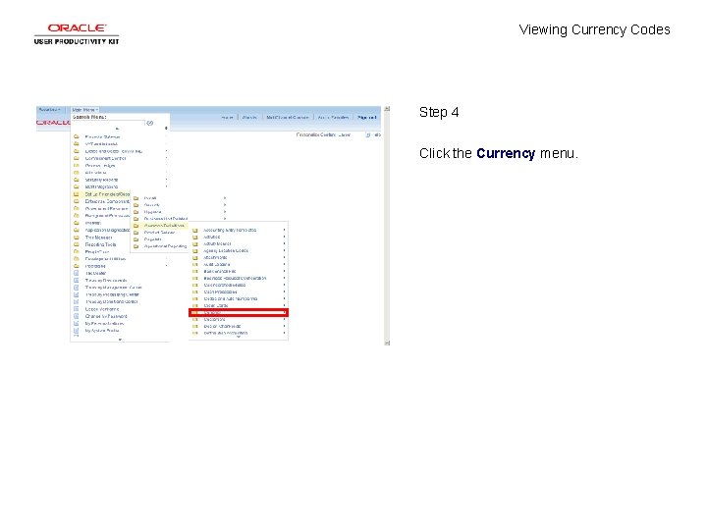This screenshot has width=707, height=530.
Task: Click the folder icon beside Reporting Tools
Action: point(77,244)
